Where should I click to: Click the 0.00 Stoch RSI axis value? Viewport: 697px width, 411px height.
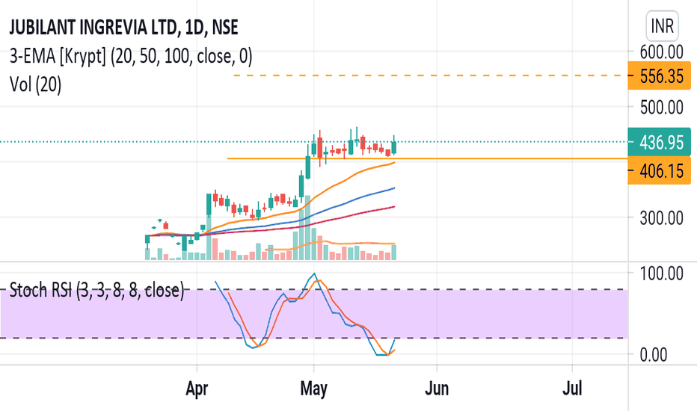[654, 354]
